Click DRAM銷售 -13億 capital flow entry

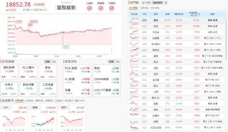click(106, 81)
